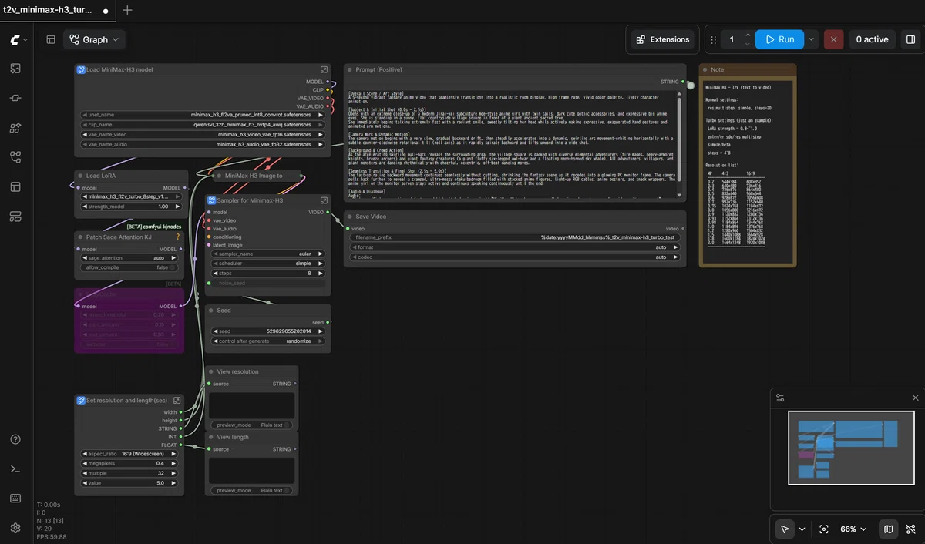Screen dimensions: 925x544
Task: Close the minimap panel
Action: tap(915, 398)
